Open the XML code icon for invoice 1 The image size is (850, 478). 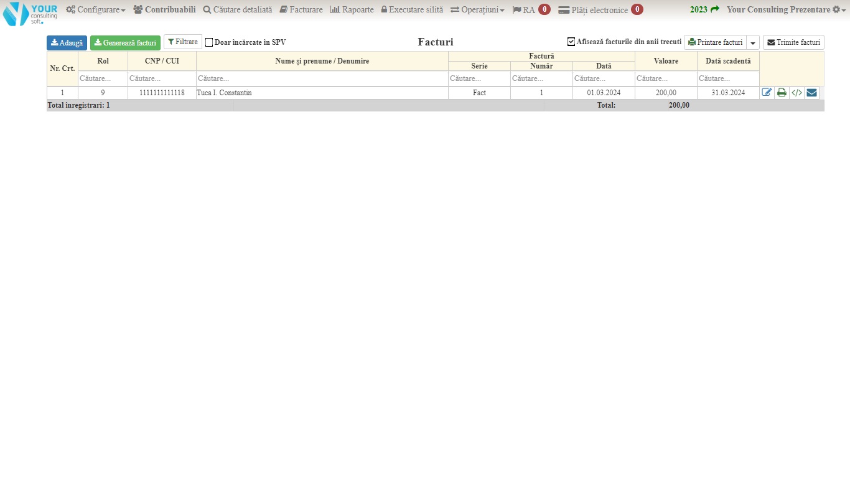796,93
